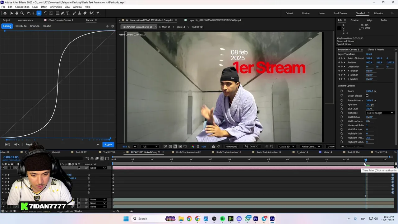398x224 pixels.
Task: Select the Zoom magnifier tool
Action: 22,13
